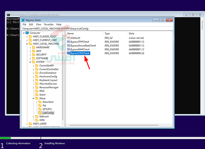Select the HKEY_USERS label in the tree
Image resolution: width=205 pixels, height=149 pixels.
40,124
